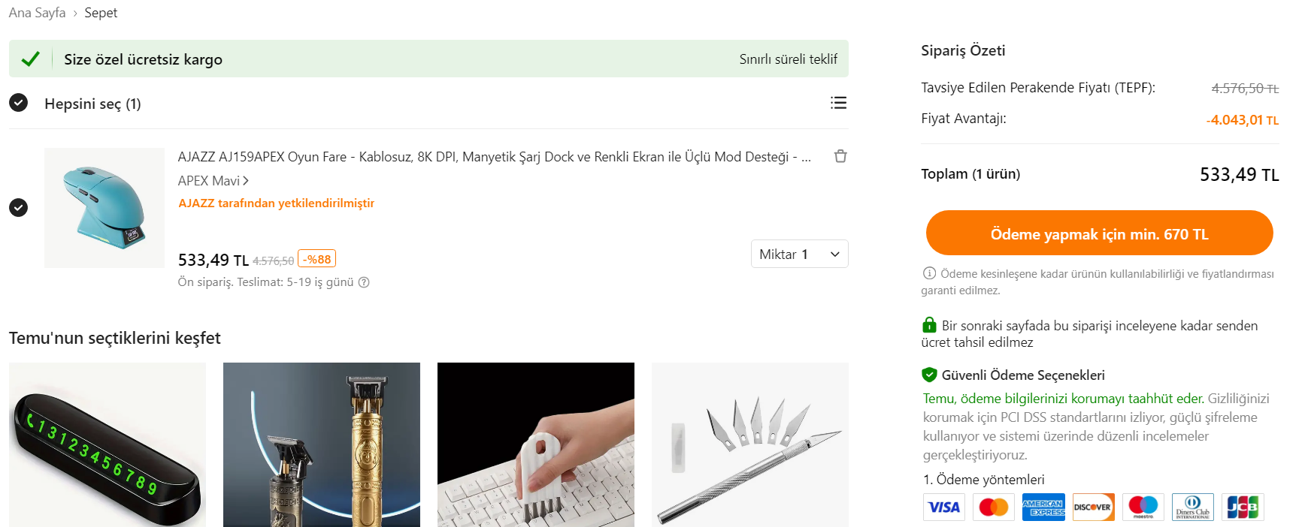Click the delivery time help question icon
1308x527 pixels.
click(364, 282)
